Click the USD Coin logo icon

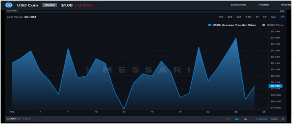[9, 5]
